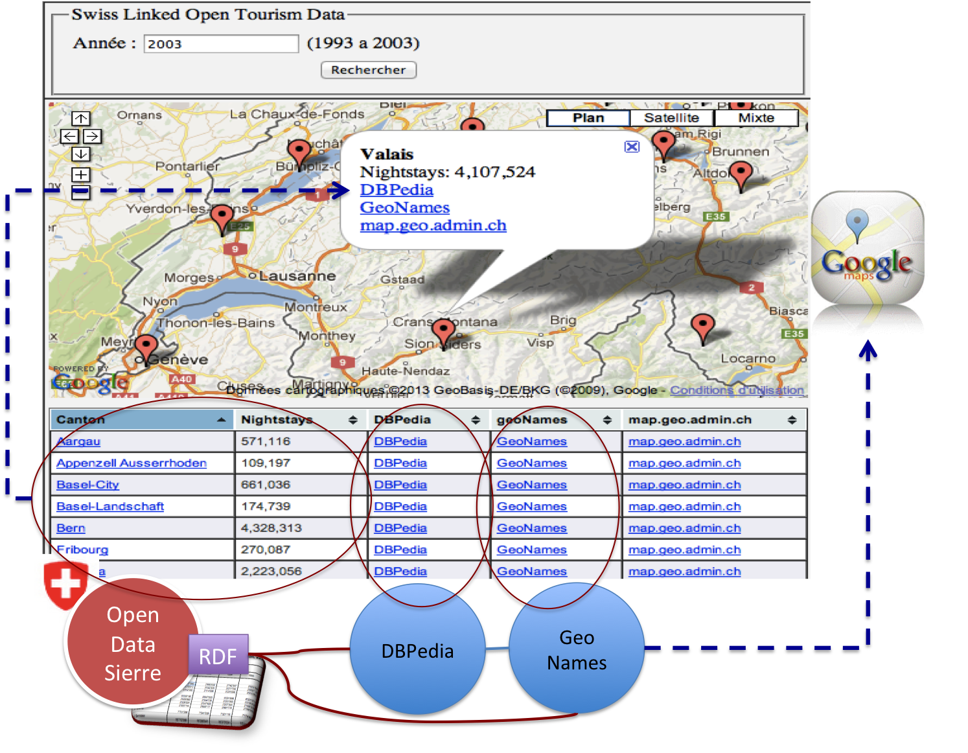Image resolution: width=968 pixels, height=753 pixels.
Task: Switch map to Satellite view
Action: click(672, 118)
